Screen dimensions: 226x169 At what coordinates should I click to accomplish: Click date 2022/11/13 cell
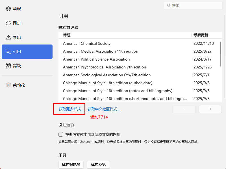[203, 43]
